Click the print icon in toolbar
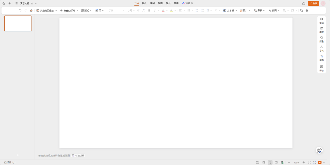The height and width of the screenshot is (165, 330). coord(307,10)
